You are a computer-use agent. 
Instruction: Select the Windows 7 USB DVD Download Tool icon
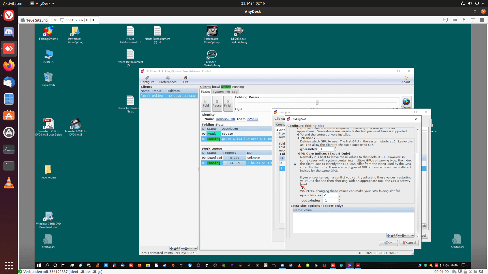pos(48,220)
